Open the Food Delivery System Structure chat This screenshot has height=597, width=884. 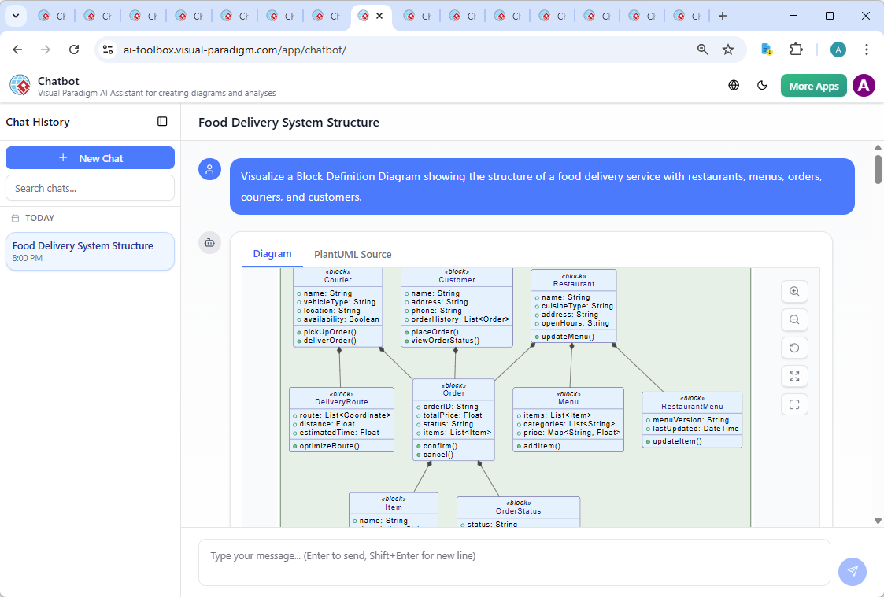click(90, 251)
